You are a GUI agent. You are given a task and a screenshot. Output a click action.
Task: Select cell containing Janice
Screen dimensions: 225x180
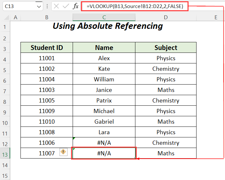pyautogui.click(x=104, y=90)
